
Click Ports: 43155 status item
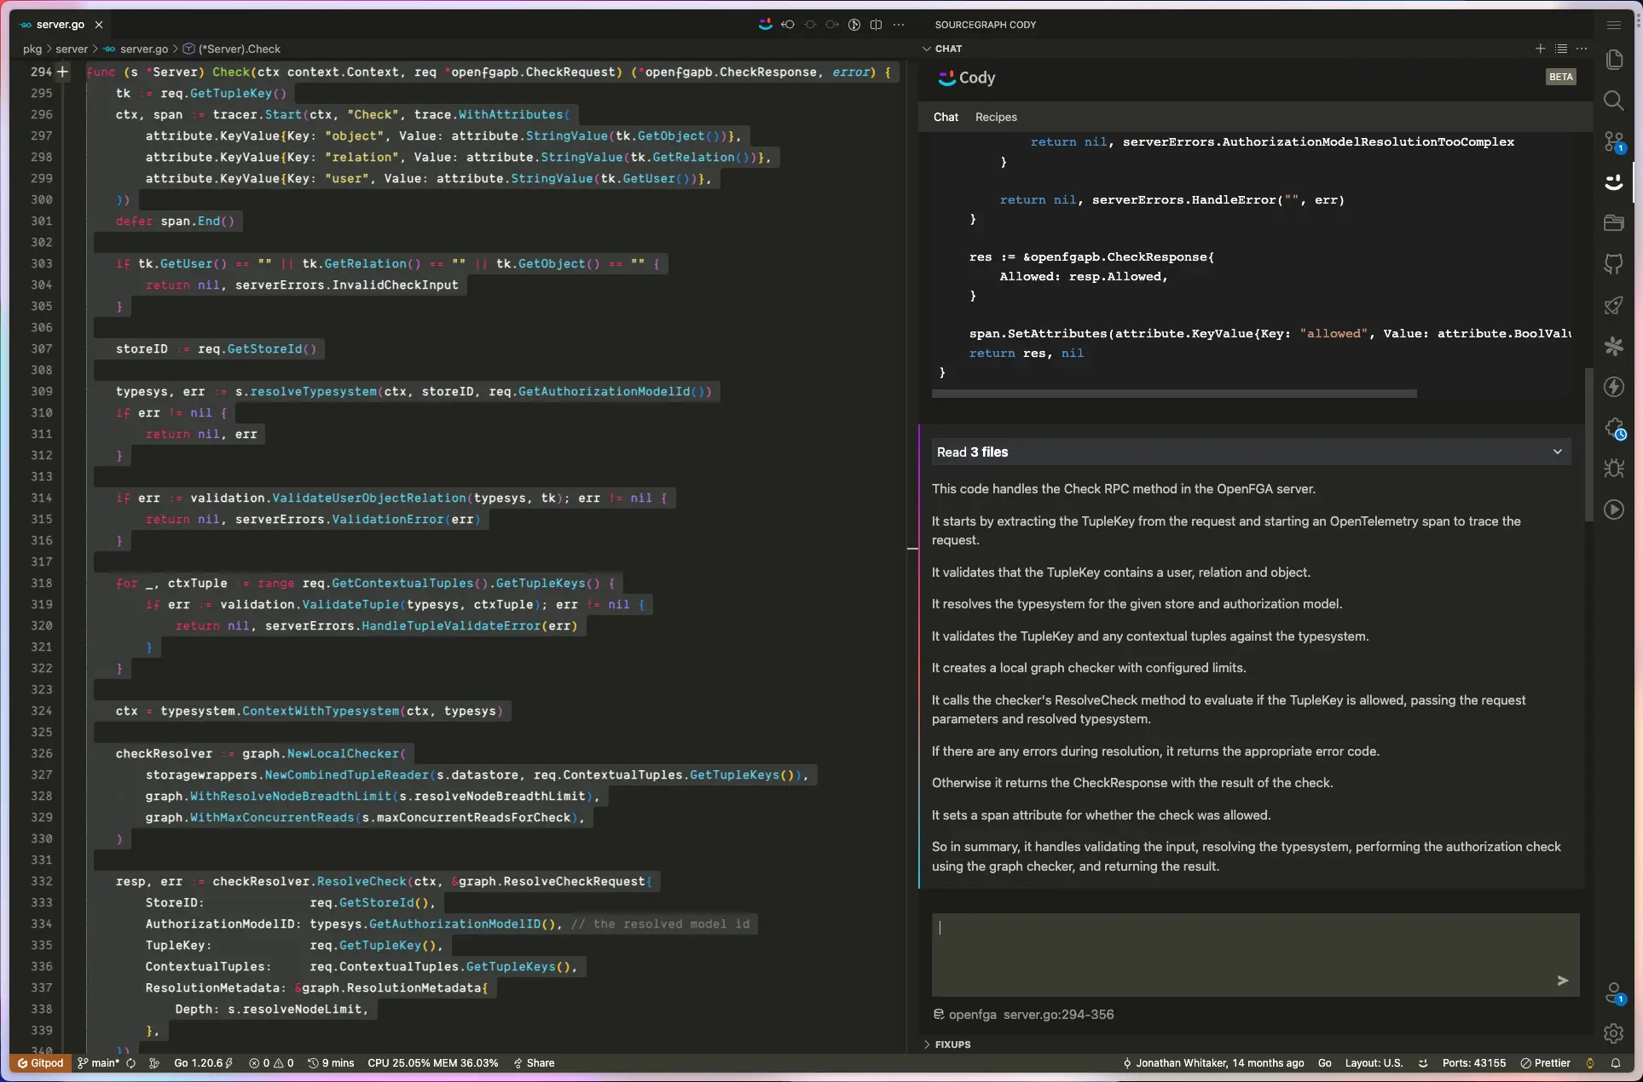pos(1473,1063)
